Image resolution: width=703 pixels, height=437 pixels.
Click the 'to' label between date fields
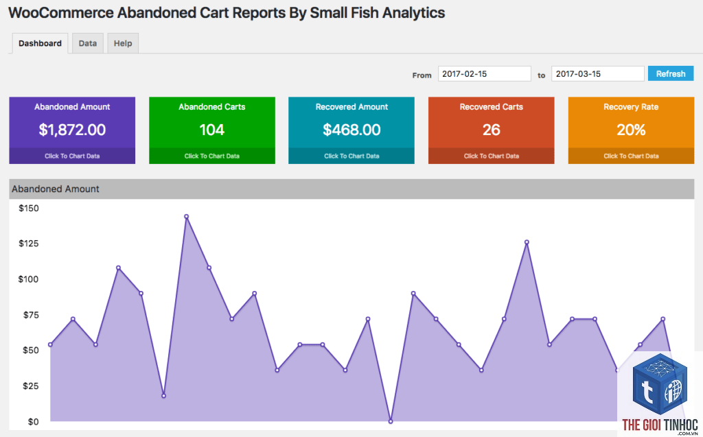tap(542, 75)
